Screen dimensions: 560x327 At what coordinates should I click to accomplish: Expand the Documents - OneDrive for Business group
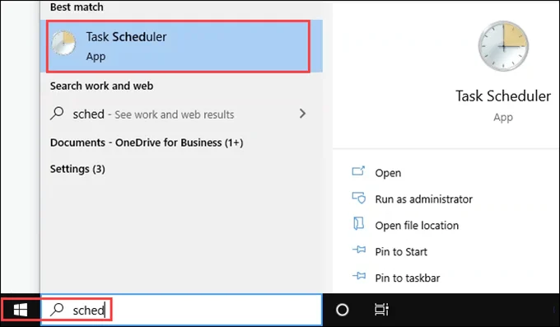(147, 142)
